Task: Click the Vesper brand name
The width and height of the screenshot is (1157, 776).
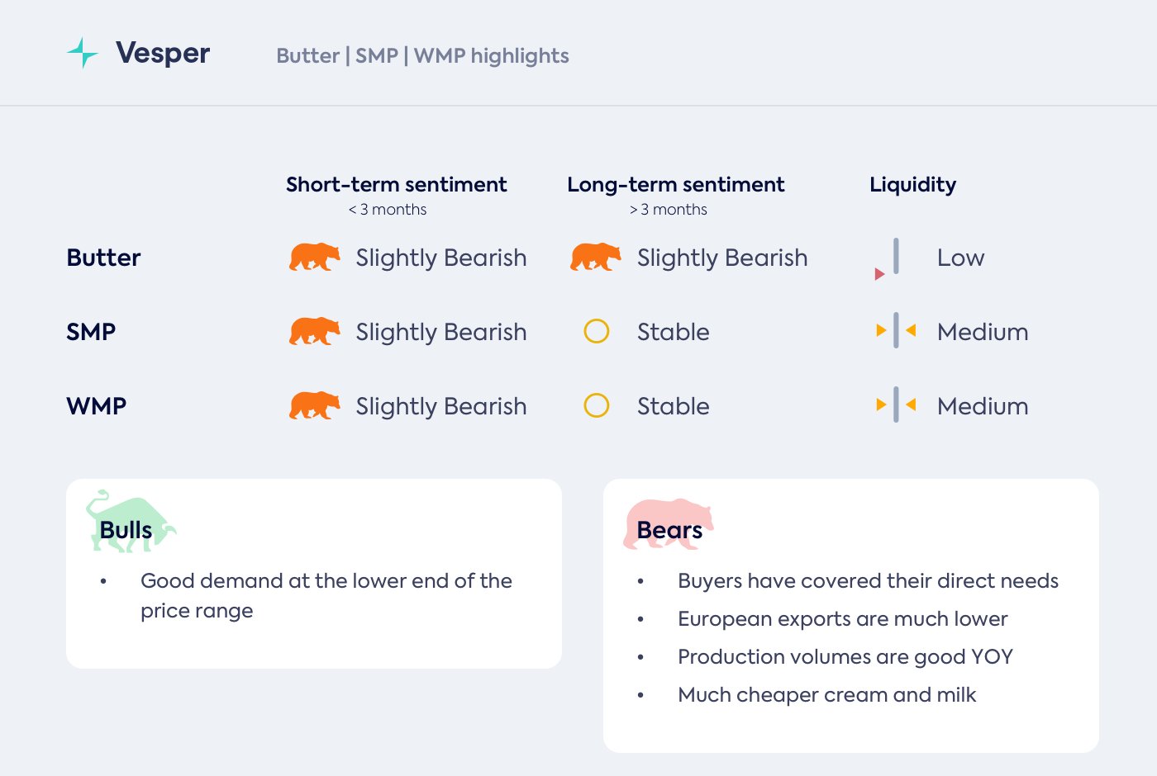Action: 163,54
